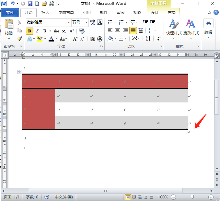The height and width of the screenshot is (201, 220).
Task: Click the zoom slider handle
Action: click(192, 197)
